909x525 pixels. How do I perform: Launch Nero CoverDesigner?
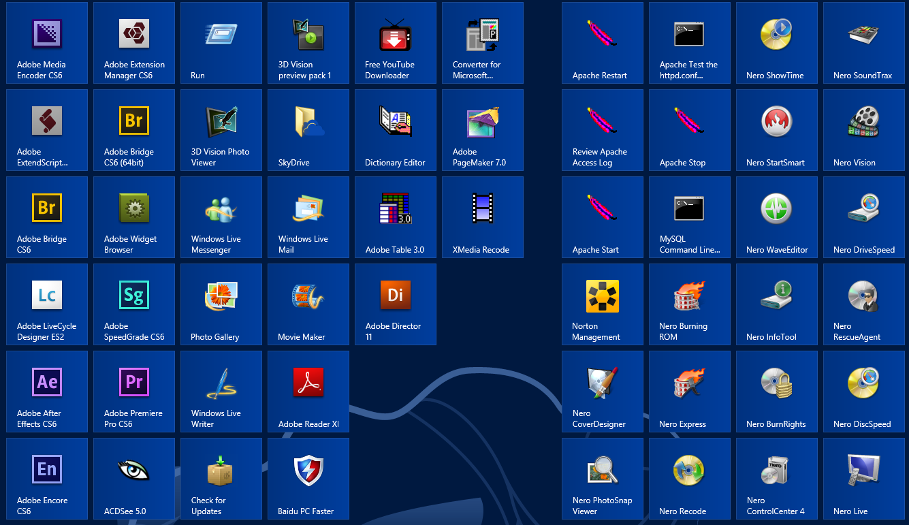[603, 392]
